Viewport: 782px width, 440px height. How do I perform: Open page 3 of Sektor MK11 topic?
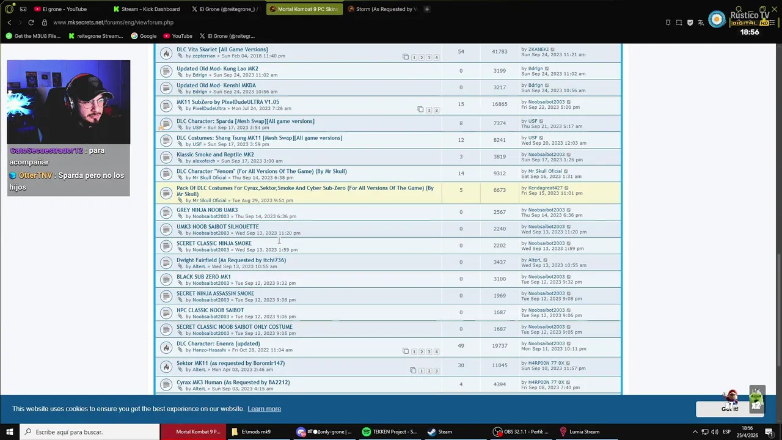click(436, 371)
